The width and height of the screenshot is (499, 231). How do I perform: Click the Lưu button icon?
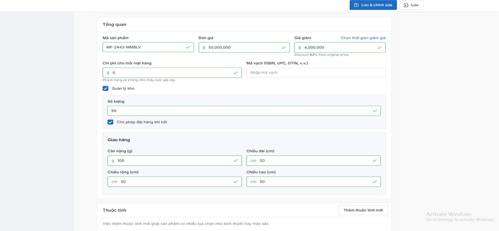click(x=406, y=5)
